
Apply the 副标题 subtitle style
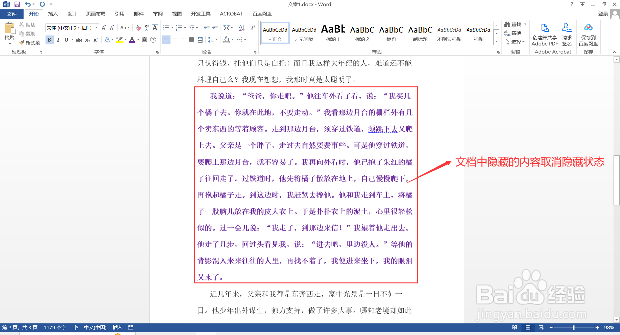pos(420,33)
